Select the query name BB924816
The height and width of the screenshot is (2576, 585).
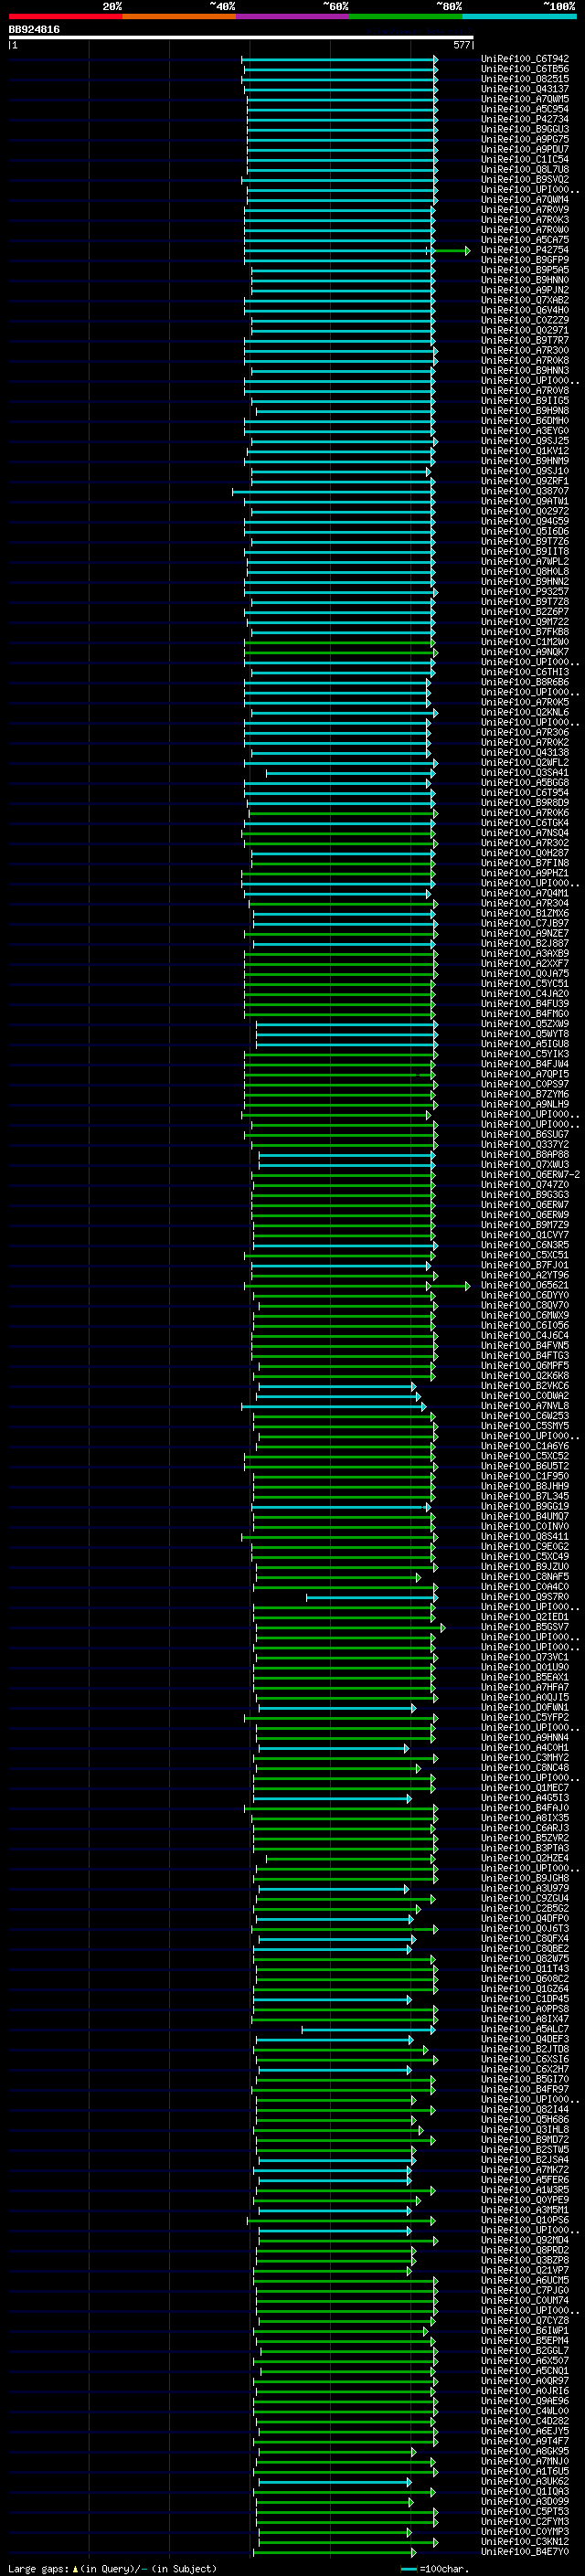point(34,30)
